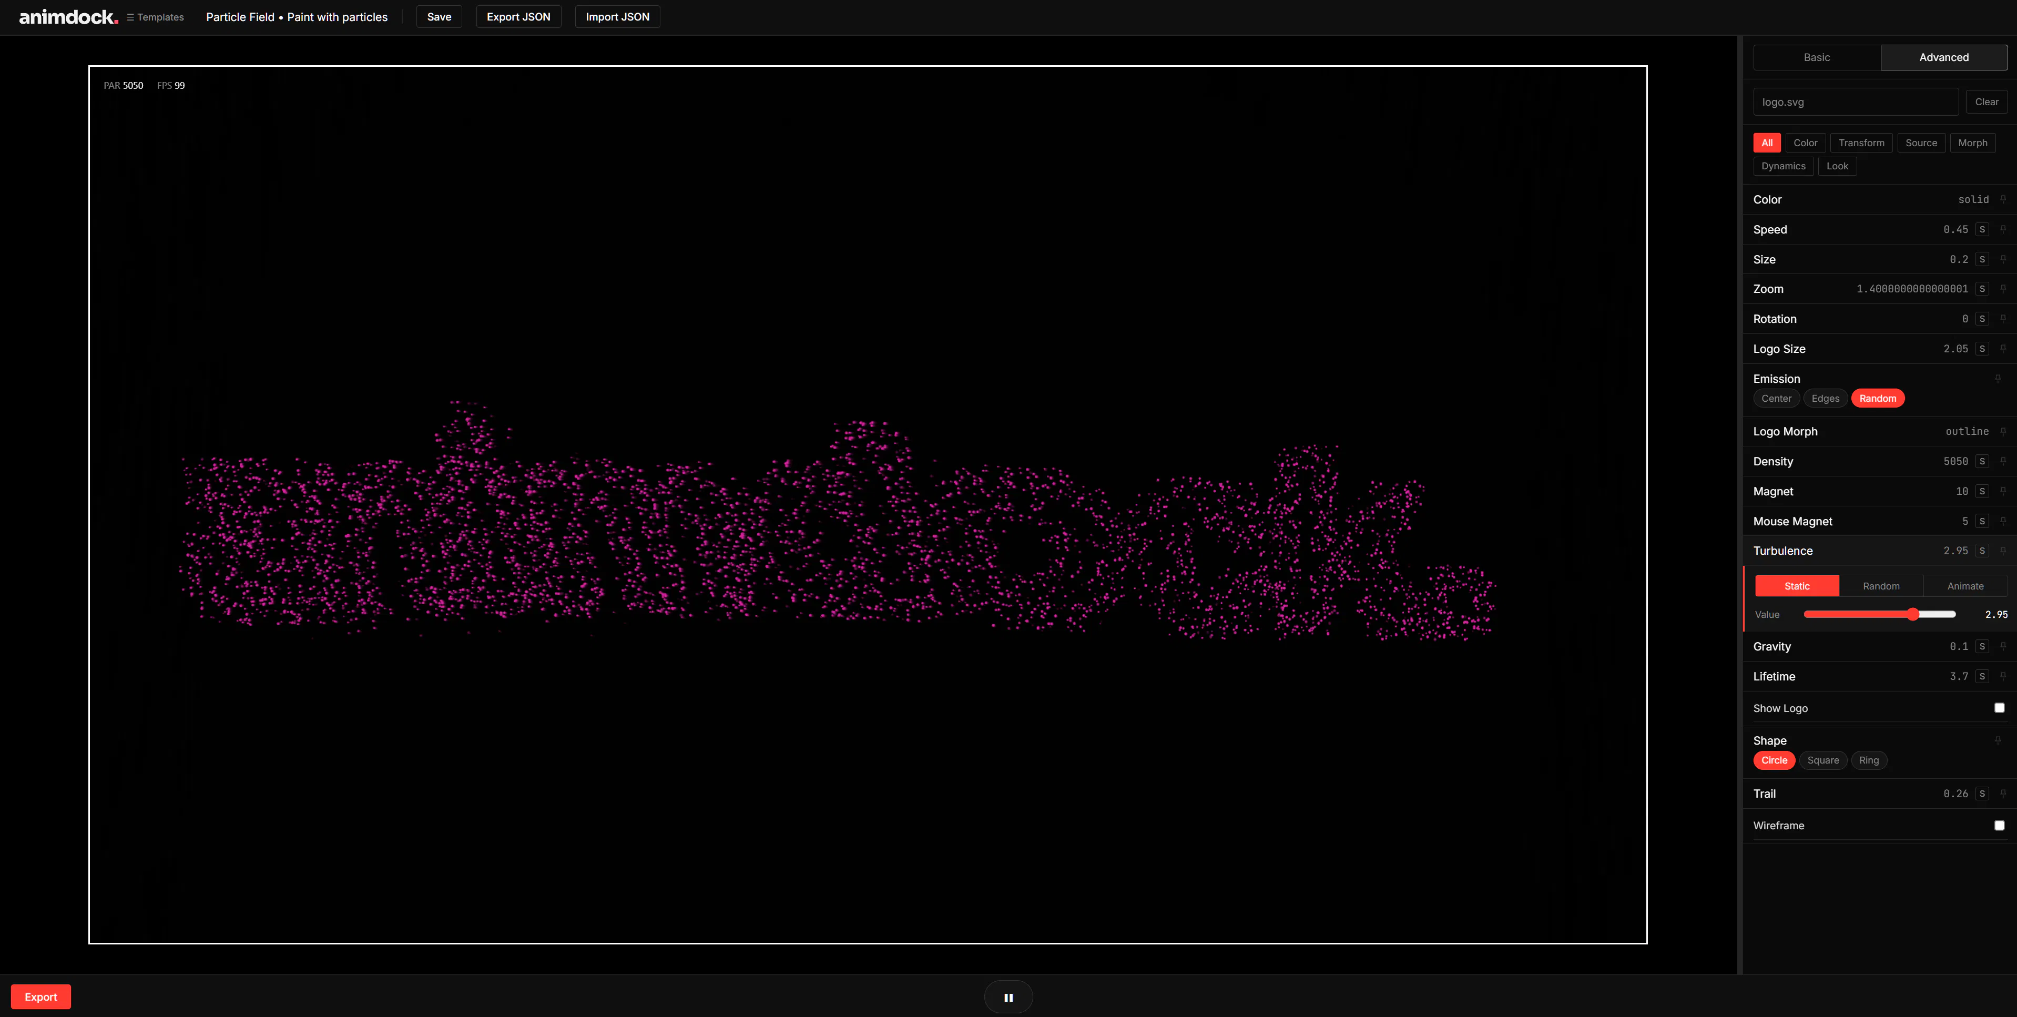Viewport: 2017px width, 1017px height.
Task: Switch to the Basic tab
Action: [x=1817, y=57]
